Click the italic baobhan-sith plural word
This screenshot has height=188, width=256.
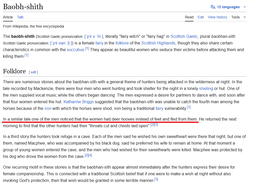point(223,36)
